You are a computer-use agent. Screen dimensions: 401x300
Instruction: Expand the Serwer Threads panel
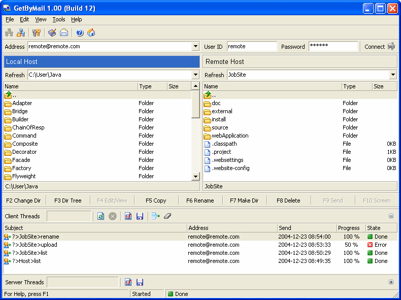(391, 282)
